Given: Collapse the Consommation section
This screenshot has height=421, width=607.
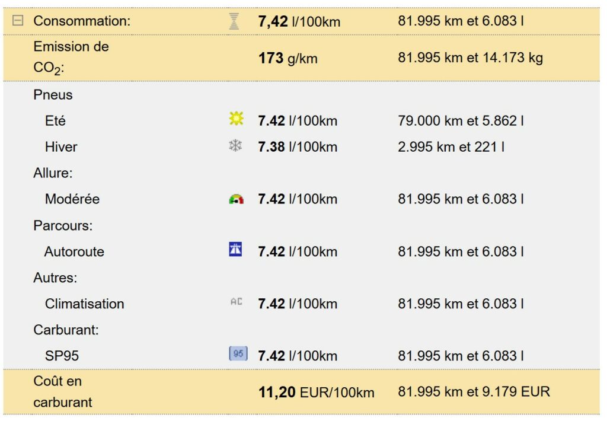Looking at the screenshot, I should (18, 21).
